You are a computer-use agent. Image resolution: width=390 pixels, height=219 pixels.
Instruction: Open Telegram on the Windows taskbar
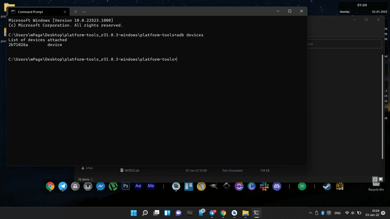click(x=212, y=213)
